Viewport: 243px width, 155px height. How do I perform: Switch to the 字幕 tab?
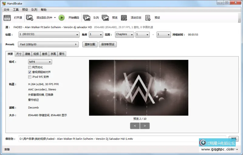53,54
